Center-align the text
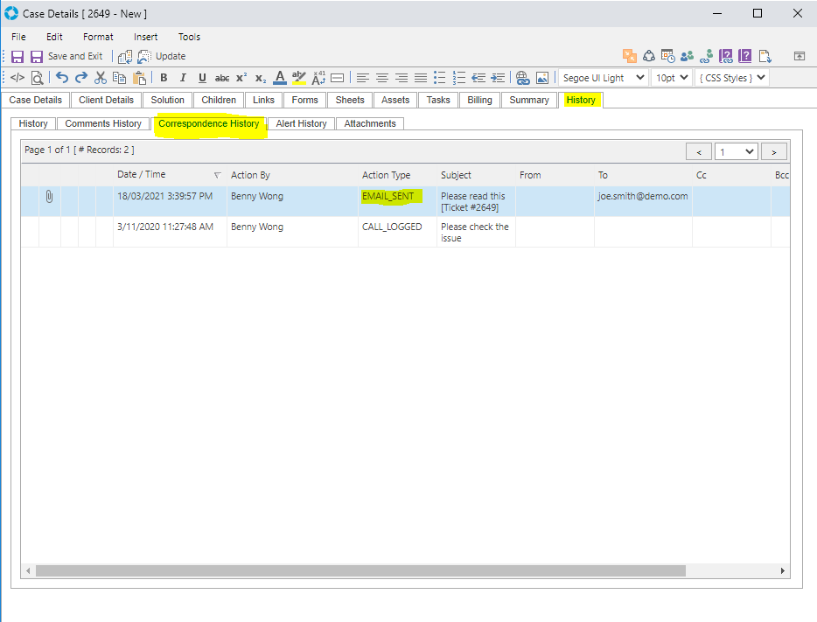Screen dimensions: 817x622 click(382, 78)
